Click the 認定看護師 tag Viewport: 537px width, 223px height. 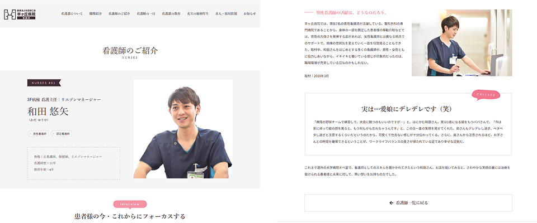(x=62, y=134)
